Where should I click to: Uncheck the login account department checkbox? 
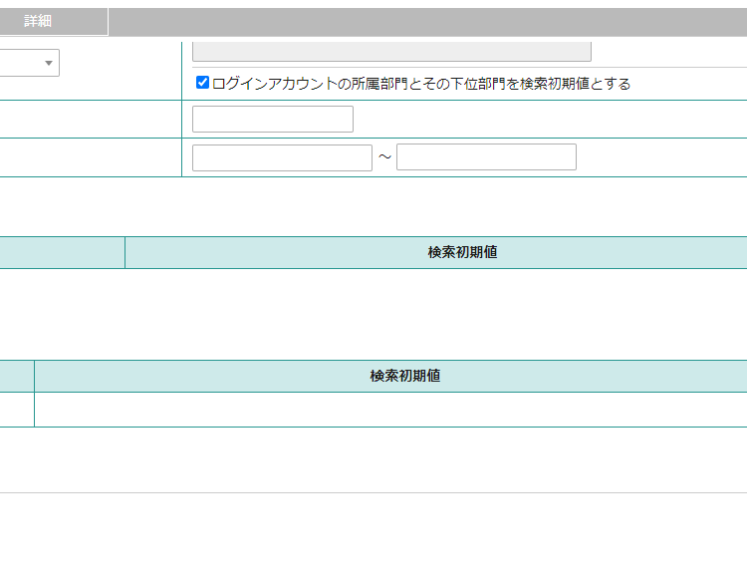coord(202,83)
